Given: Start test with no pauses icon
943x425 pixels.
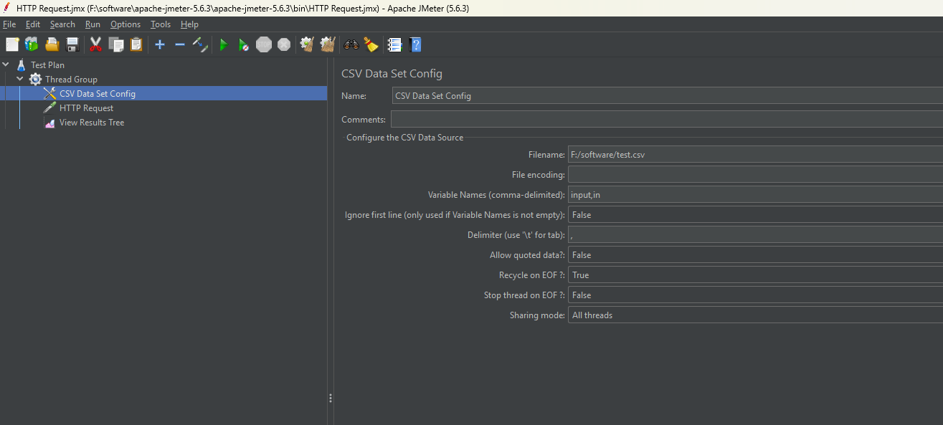Looking at the screenshot, I should click(x=244, y=44).
